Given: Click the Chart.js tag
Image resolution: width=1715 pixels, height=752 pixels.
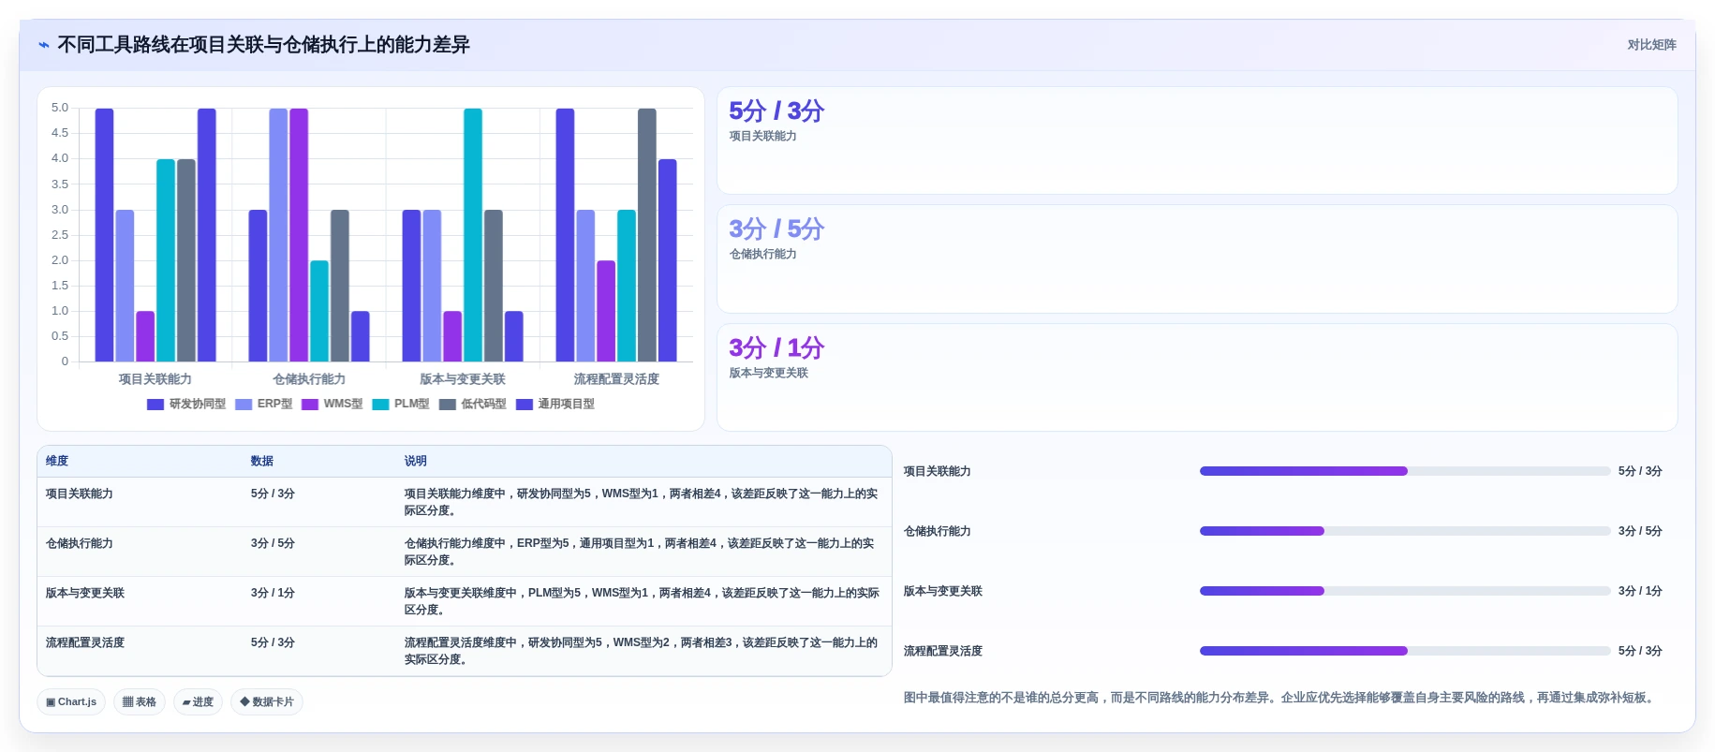Looking at the screenshot, I should click(71, 701).
